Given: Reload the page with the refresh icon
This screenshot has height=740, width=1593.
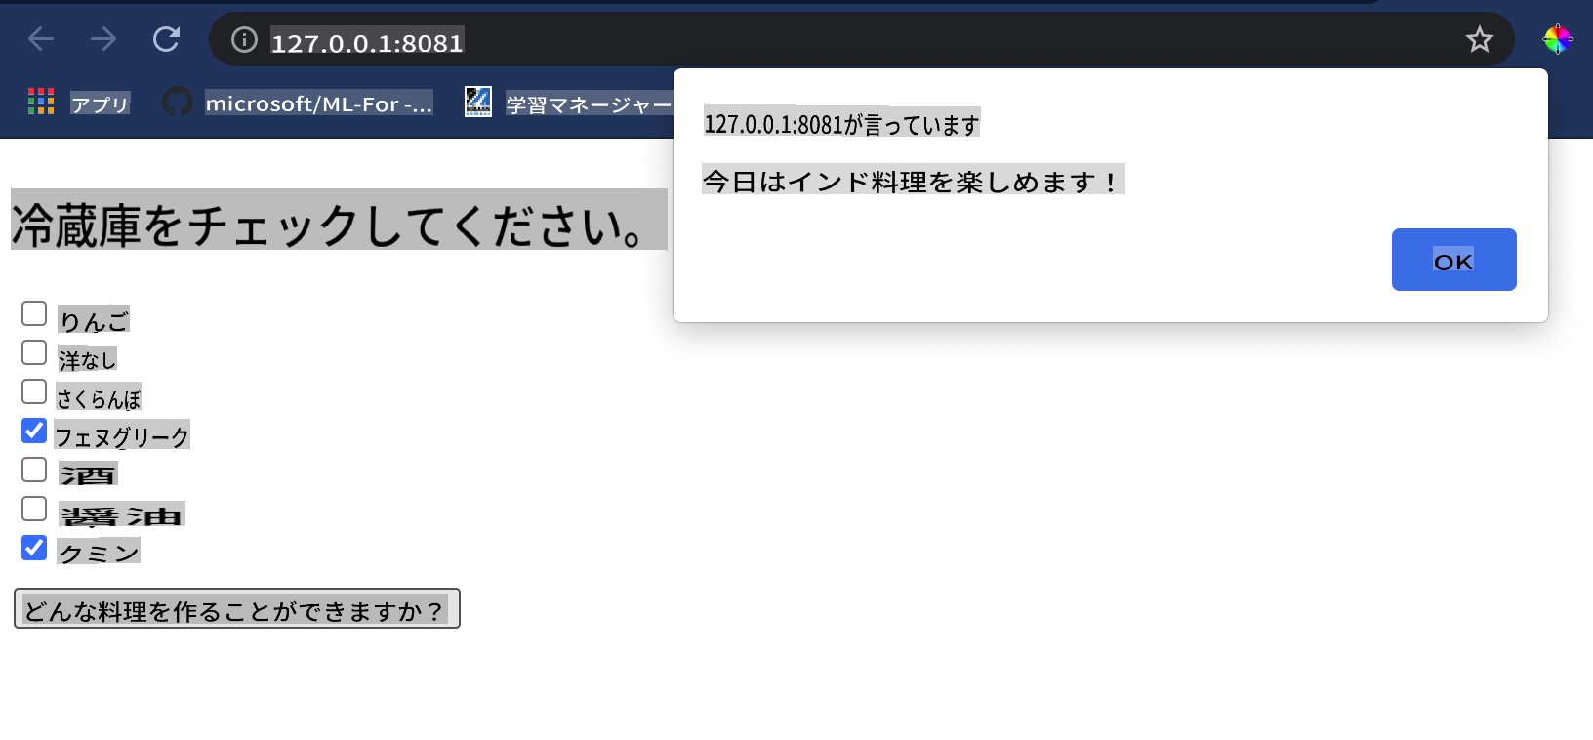Looking at the screenshot, I should click(x=167, y=39).
